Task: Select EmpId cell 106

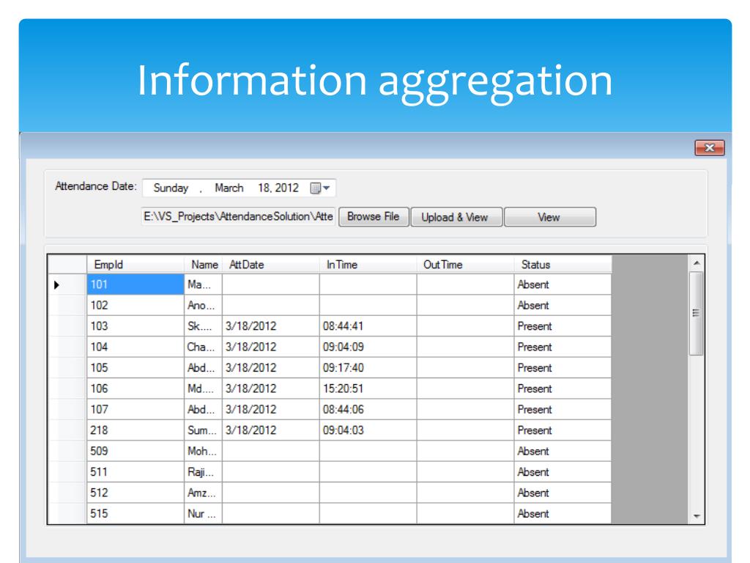Action: [x=135, y=389]
